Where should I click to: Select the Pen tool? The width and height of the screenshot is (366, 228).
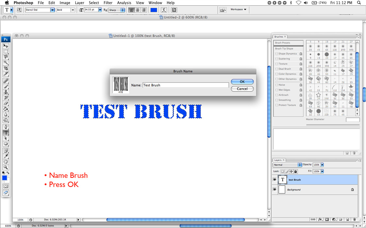(6, 127)
